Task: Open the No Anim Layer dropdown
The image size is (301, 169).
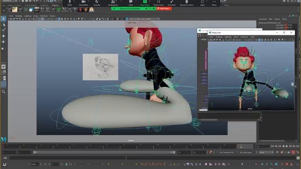Action: (x=246, y=152)
